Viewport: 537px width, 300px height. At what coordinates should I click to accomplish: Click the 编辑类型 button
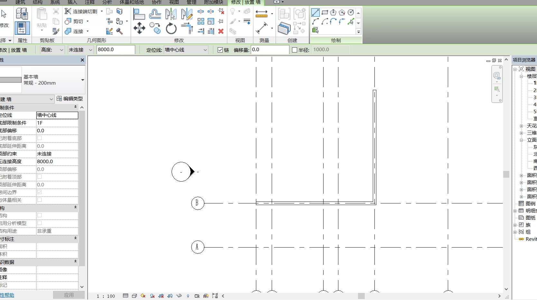point(70,99)
